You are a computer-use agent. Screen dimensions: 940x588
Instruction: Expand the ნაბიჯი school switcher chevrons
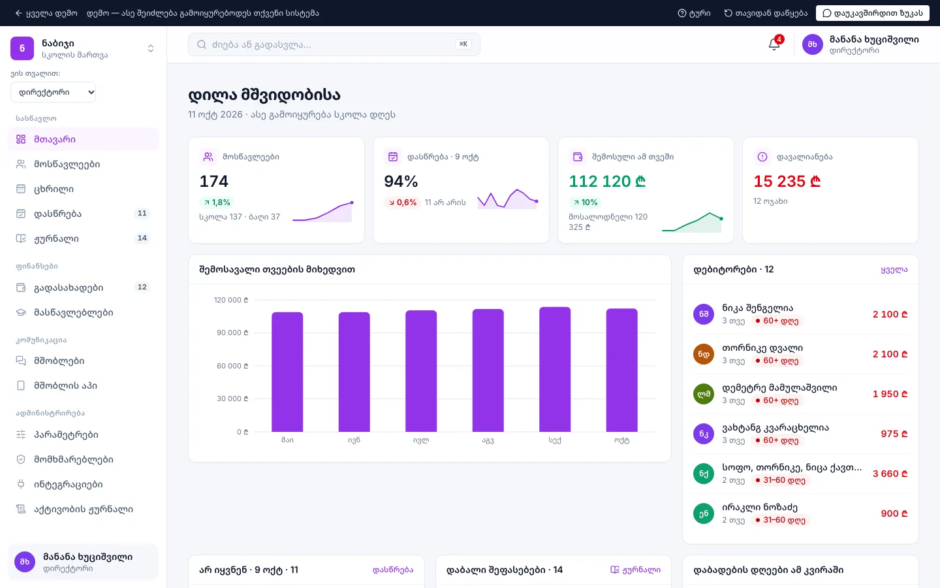tap(151, 48)
